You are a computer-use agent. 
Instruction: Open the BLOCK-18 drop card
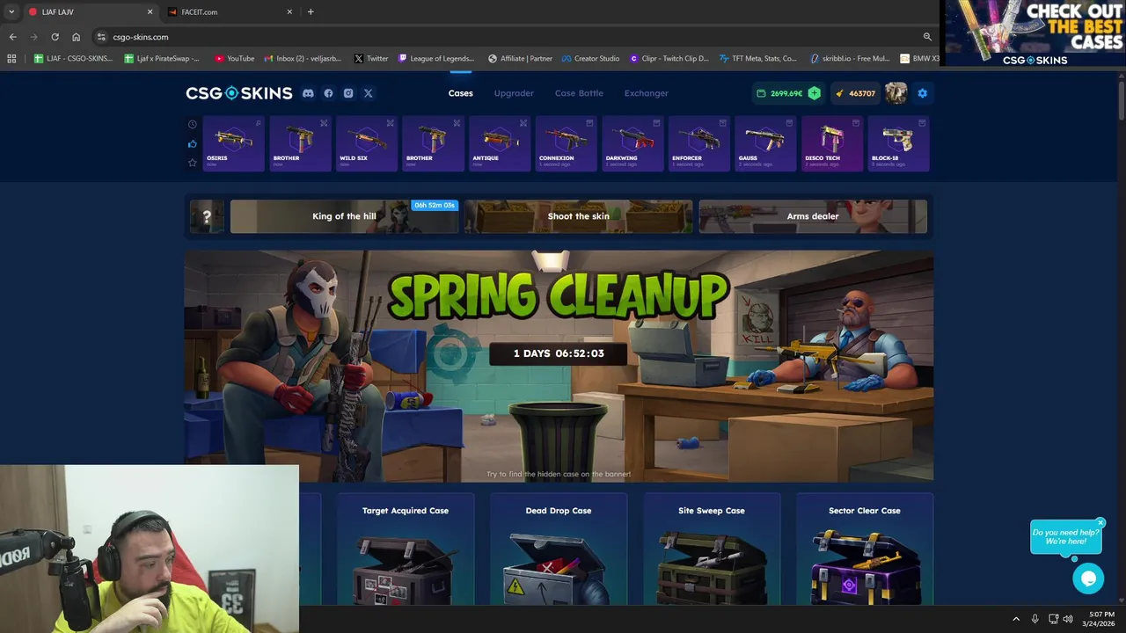pos(898,143)
